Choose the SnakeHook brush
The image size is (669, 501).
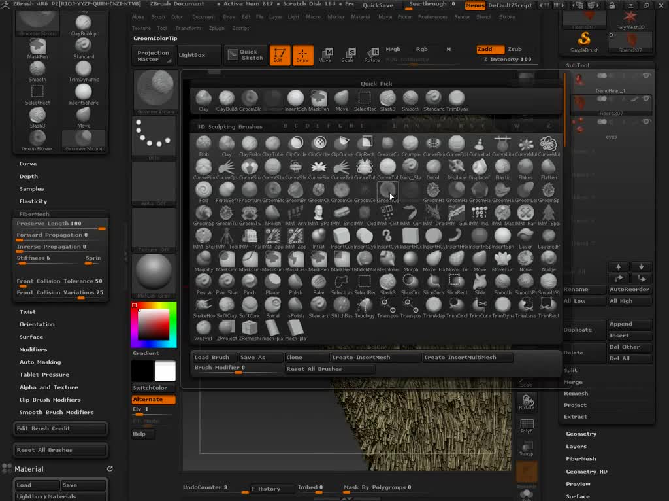[x=204, y=307]
